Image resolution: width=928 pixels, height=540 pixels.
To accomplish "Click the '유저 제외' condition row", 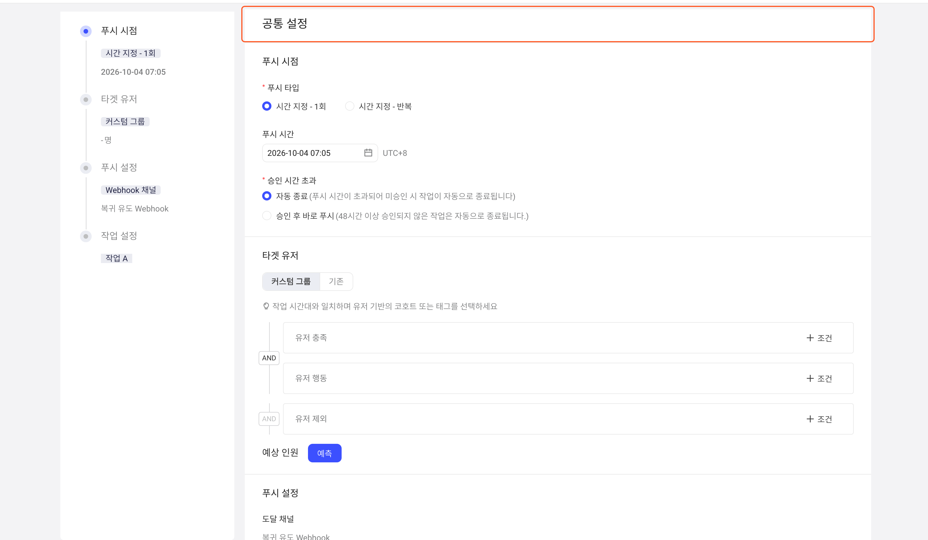I will click(568, 419).
